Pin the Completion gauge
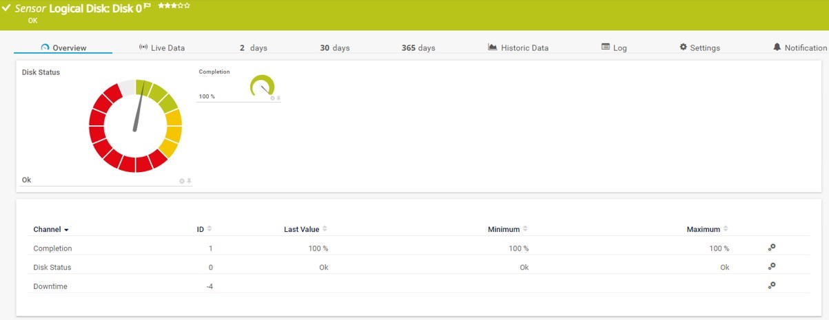 pyautogui.click(x=278, y=98)
